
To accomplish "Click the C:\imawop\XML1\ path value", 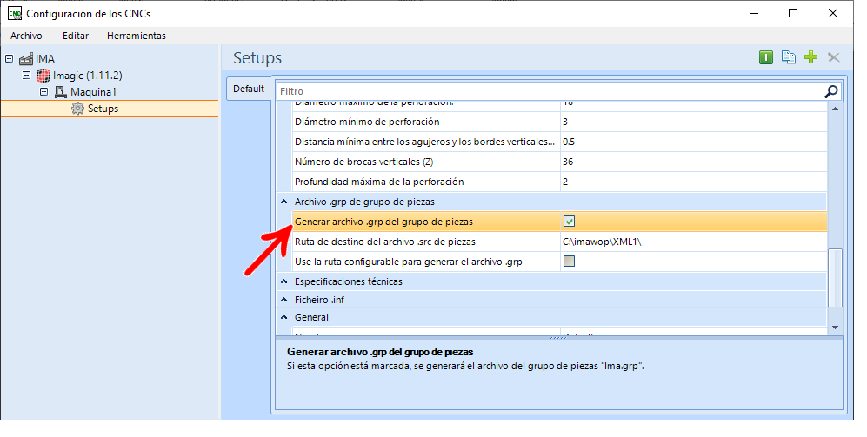I will [x=602, y=242].
